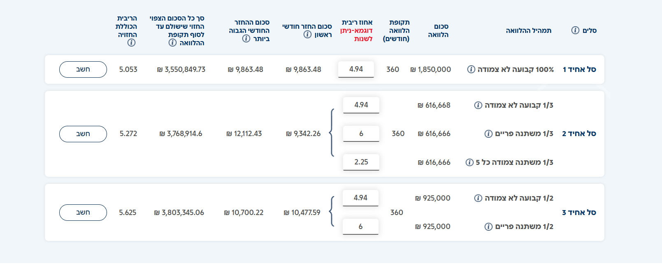Edit the 2.25 interest rate field
This screenshot has height=273, width=662.
(x=361, y=162)
